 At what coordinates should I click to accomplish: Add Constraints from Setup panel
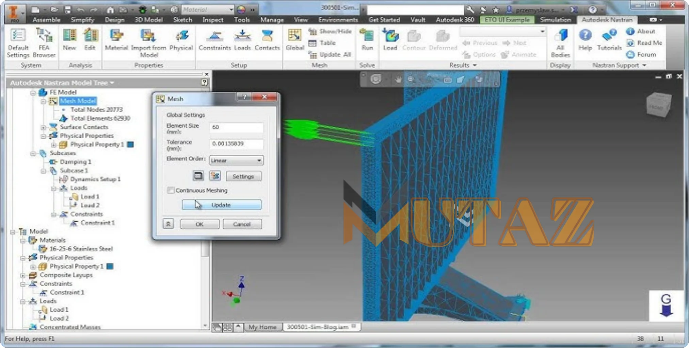pos(215,39)
